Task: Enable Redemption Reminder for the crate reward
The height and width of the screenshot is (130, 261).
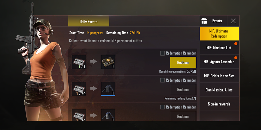Action: point(162,53)
